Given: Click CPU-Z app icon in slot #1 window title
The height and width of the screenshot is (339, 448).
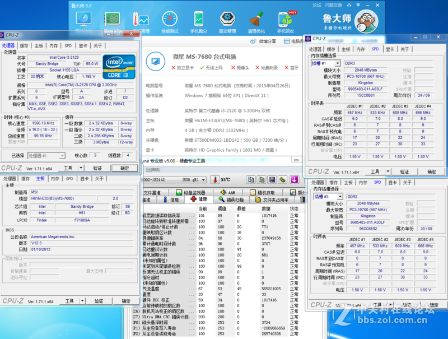Looking at the screenshot, I should 308,39.
